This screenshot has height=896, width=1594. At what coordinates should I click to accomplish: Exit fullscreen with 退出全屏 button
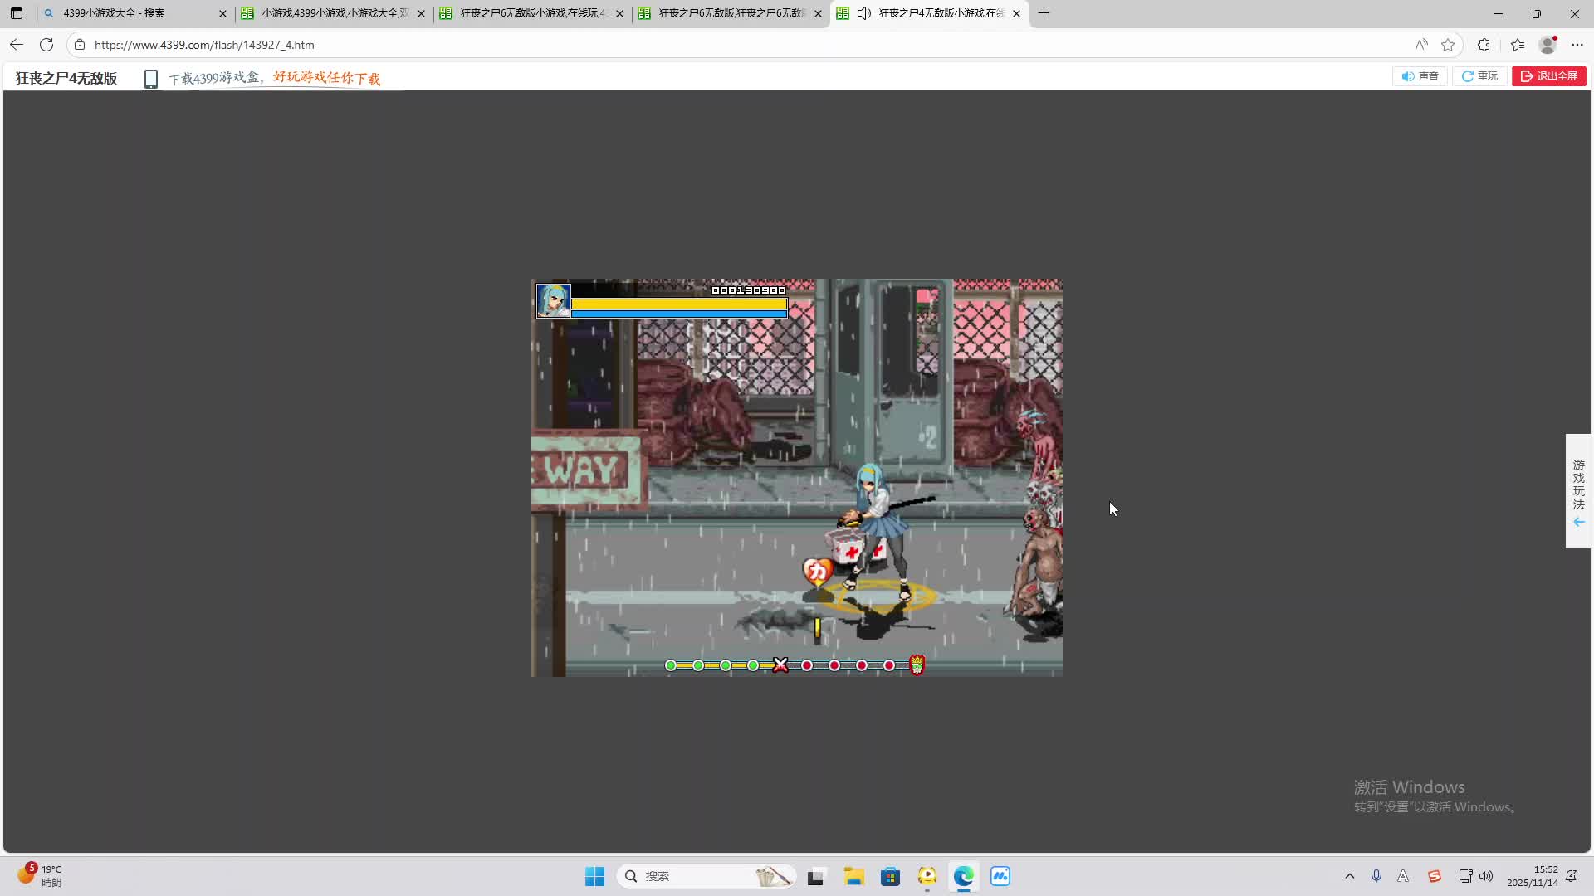point(1548,76)
